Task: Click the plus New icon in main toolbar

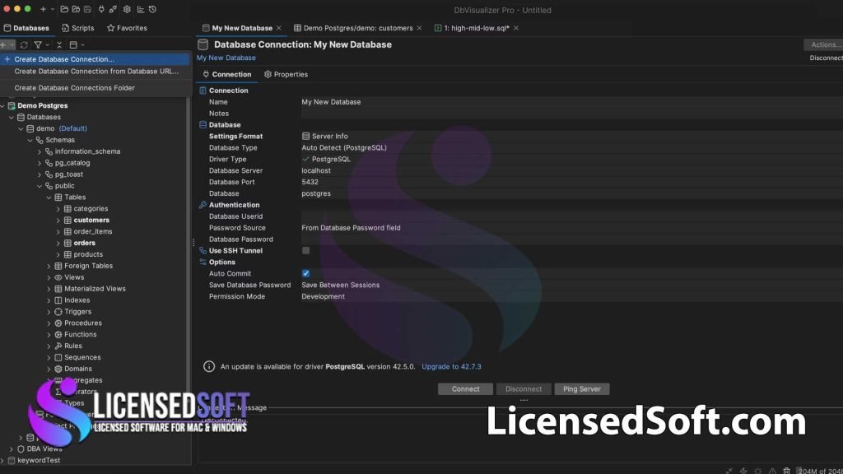Action: 43,9
